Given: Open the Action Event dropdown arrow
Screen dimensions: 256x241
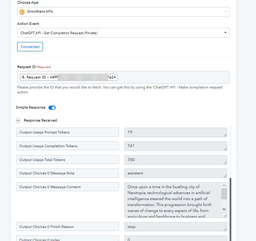Looking at the screenshot, I should (225, 33).
